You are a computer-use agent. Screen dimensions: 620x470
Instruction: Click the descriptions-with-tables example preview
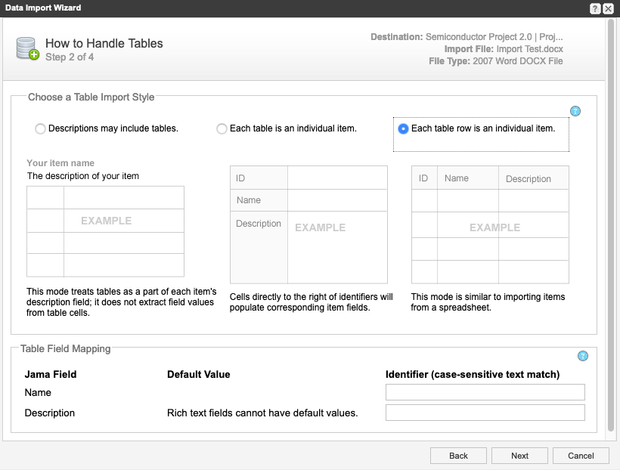(105, 231)
